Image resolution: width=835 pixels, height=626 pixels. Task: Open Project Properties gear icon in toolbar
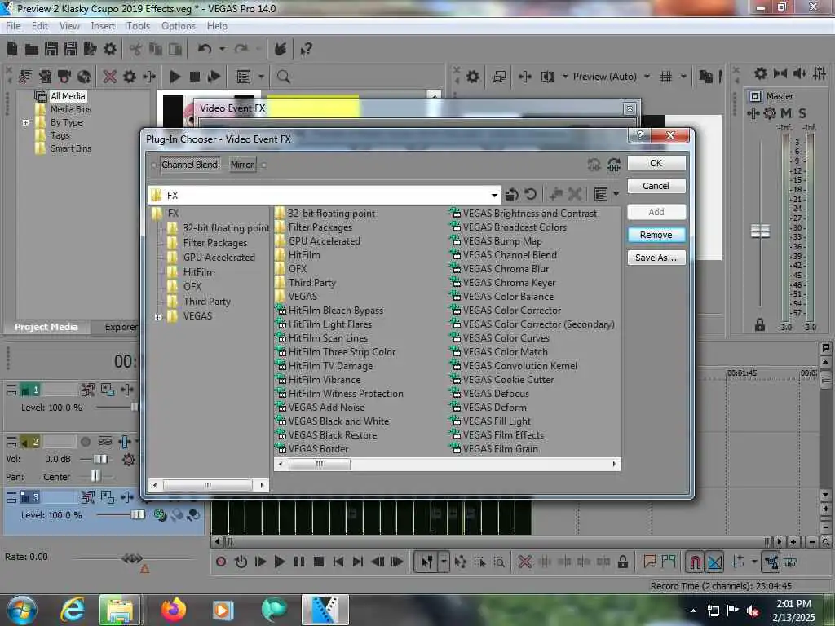tap(110, 50)
